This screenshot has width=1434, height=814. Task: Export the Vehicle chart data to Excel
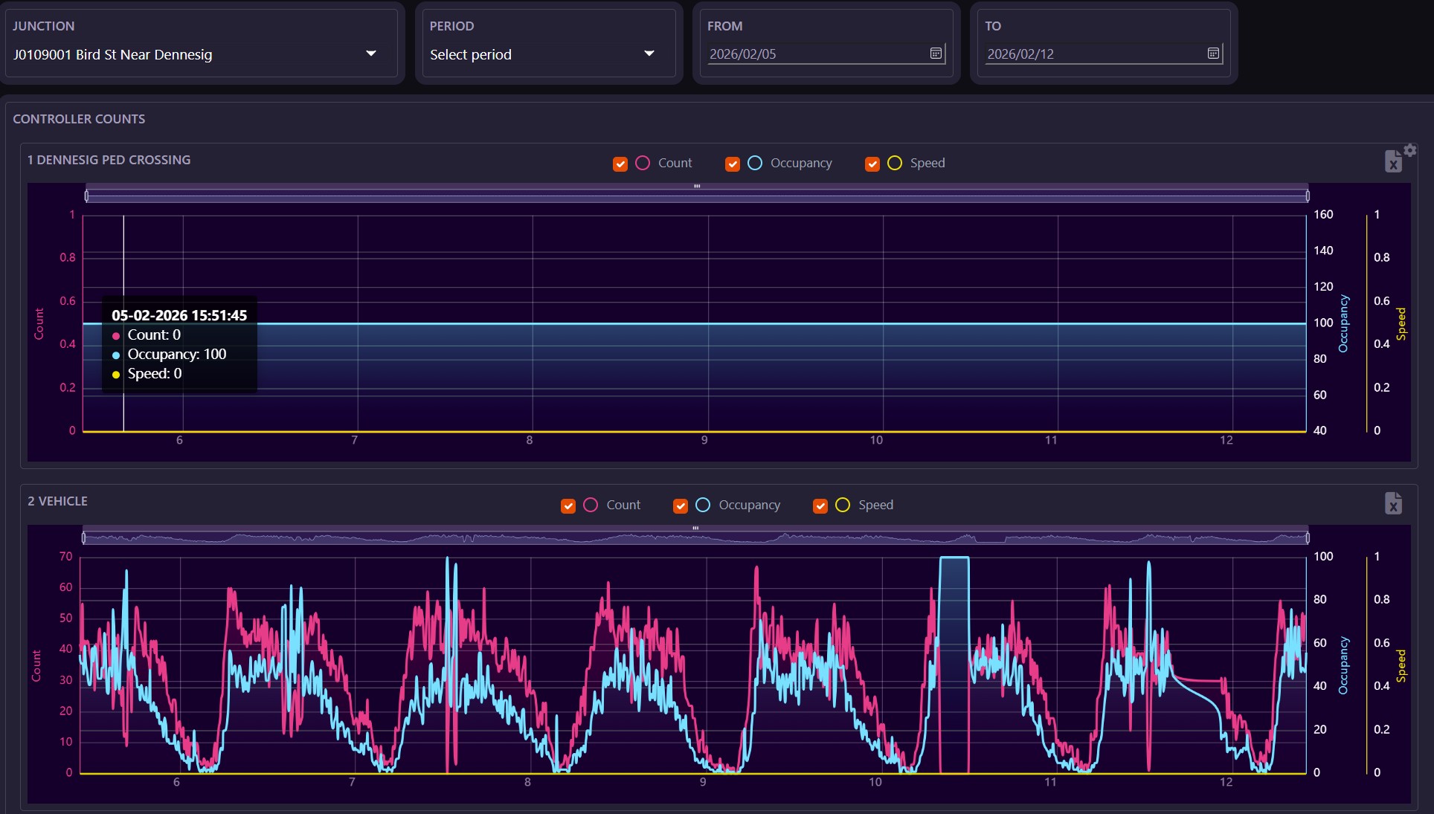[x=1393, y=503]
